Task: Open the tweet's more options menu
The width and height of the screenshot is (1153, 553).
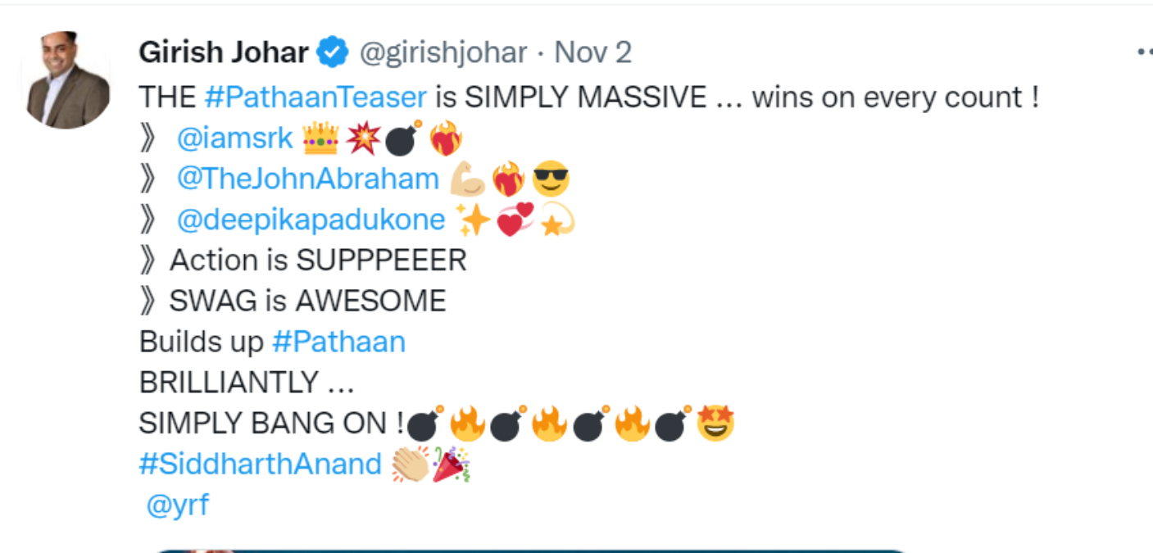Action: (1145, 52)
